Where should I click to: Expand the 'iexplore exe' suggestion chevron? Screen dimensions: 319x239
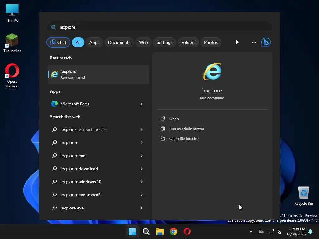tap(142, 208)
